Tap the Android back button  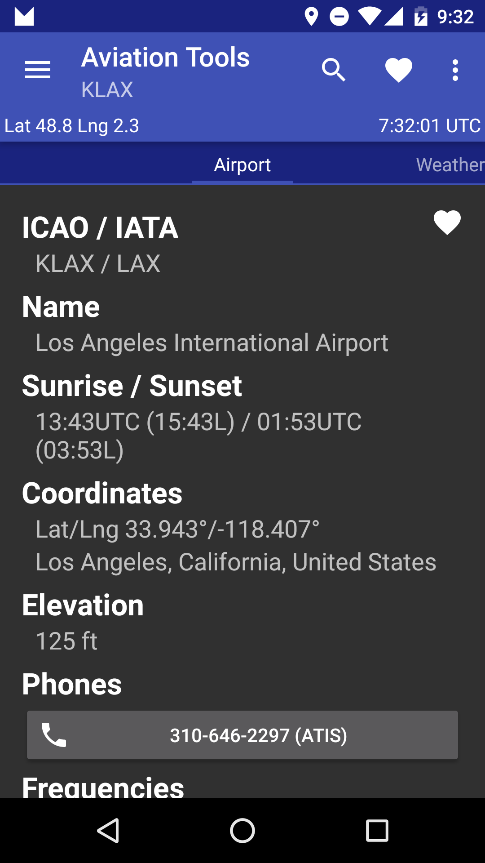pos(108,830)
